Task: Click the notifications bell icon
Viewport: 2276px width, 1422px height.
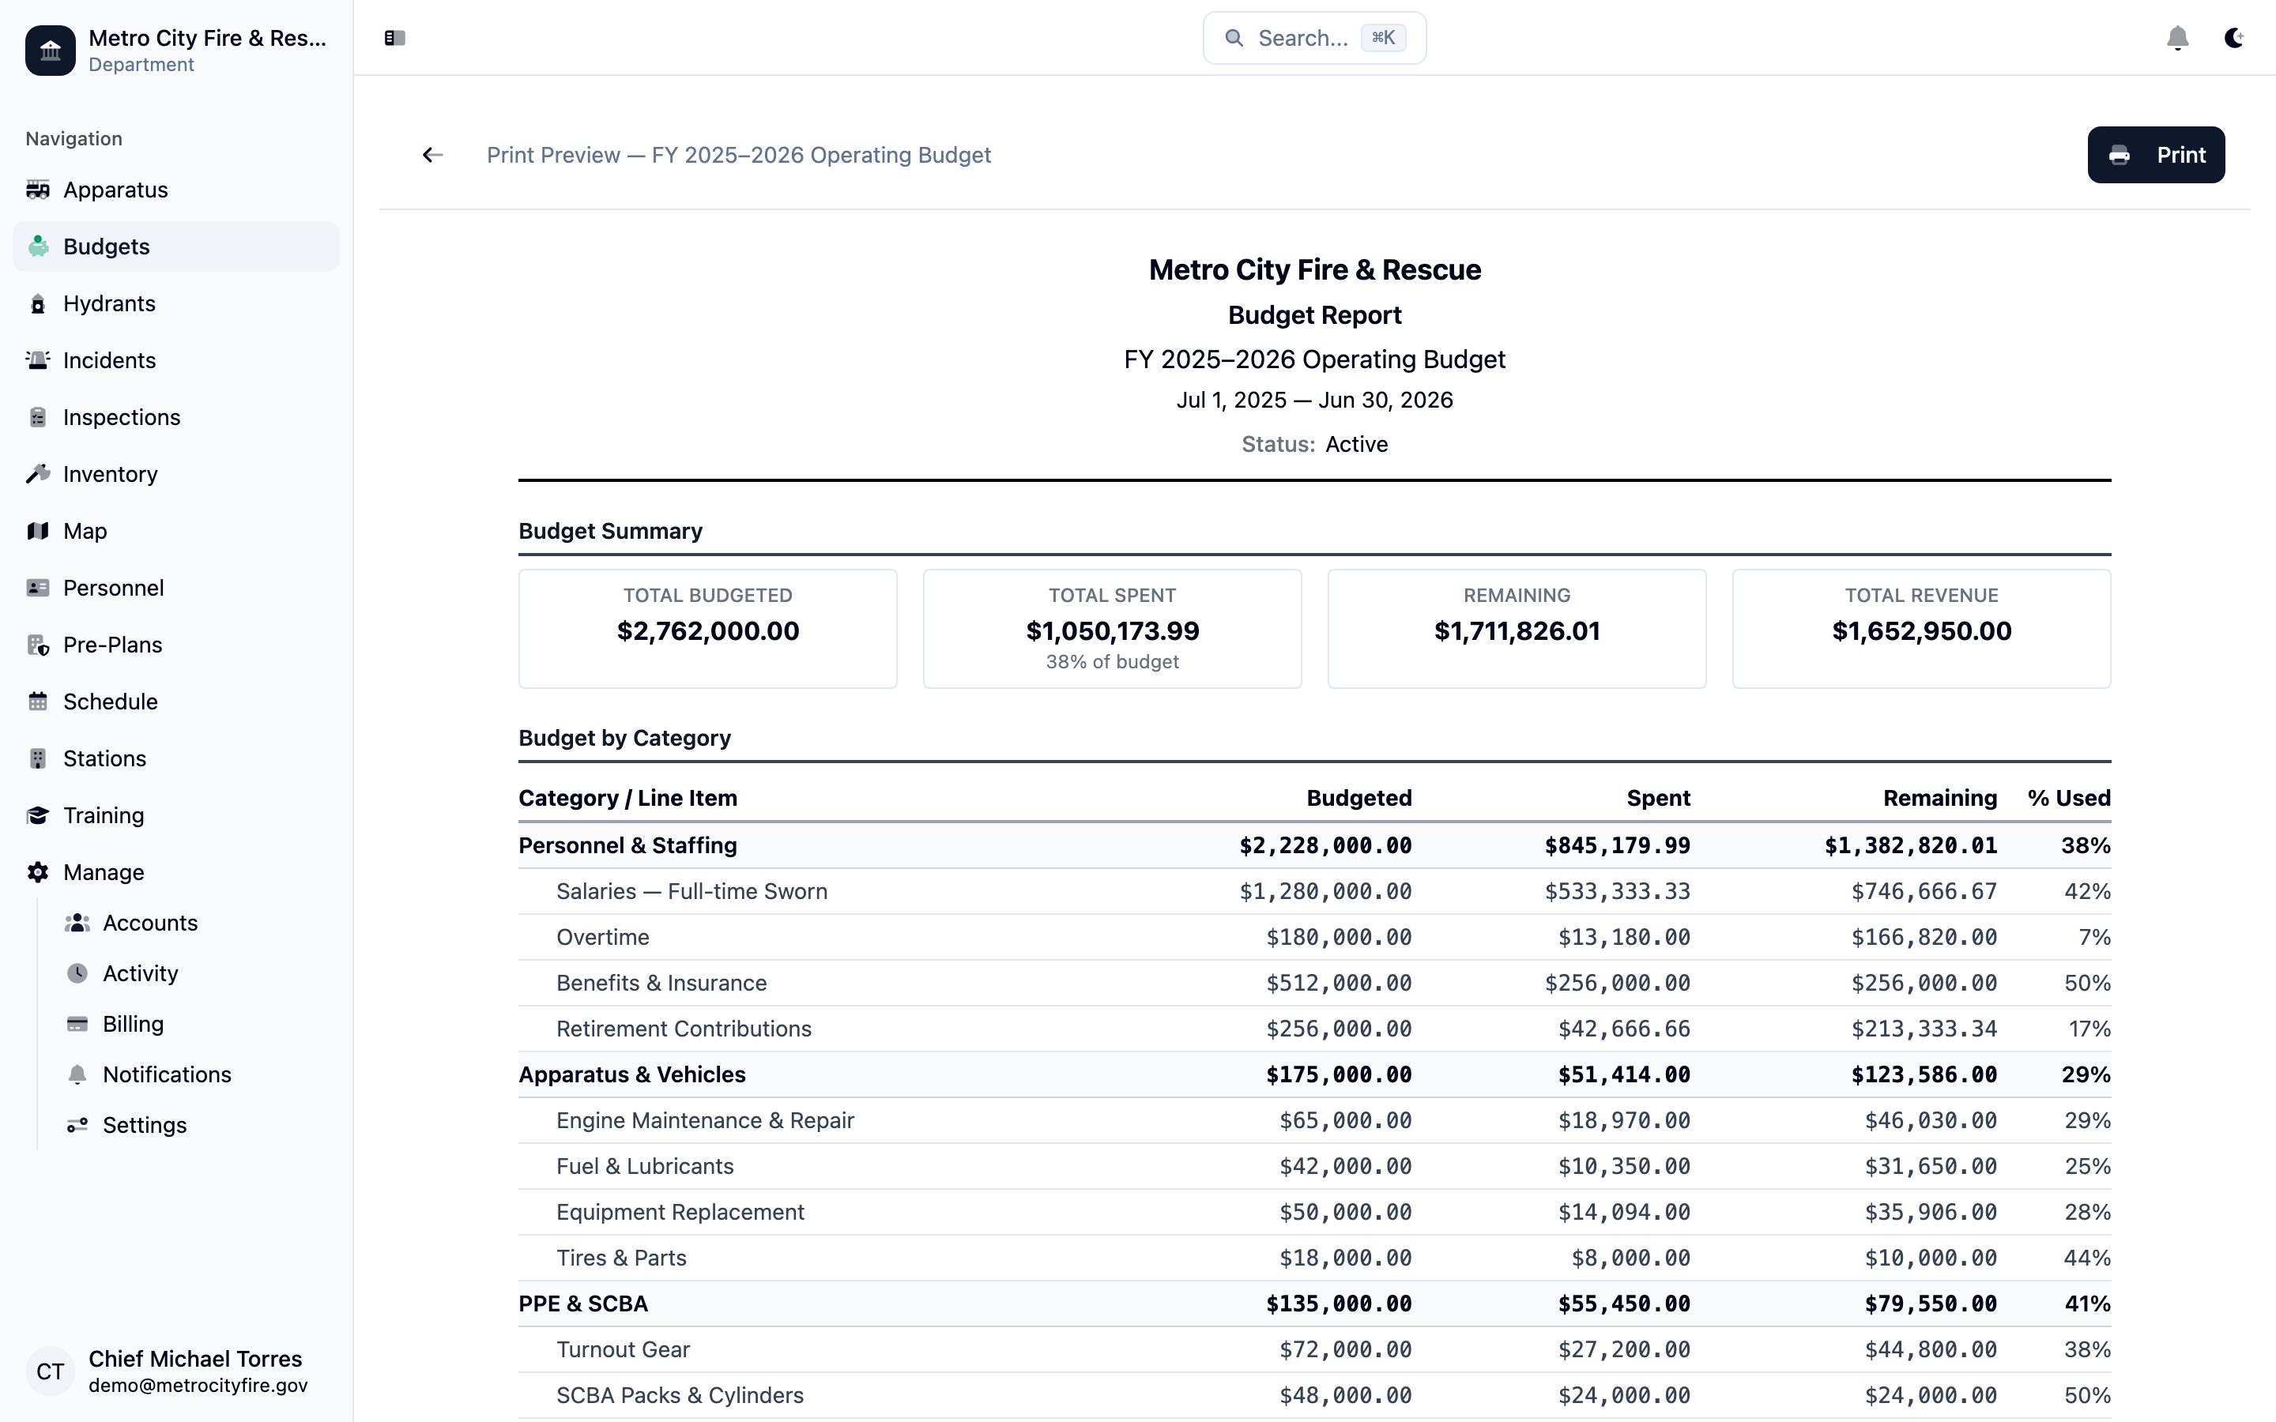Action: tap(2178, 38)
